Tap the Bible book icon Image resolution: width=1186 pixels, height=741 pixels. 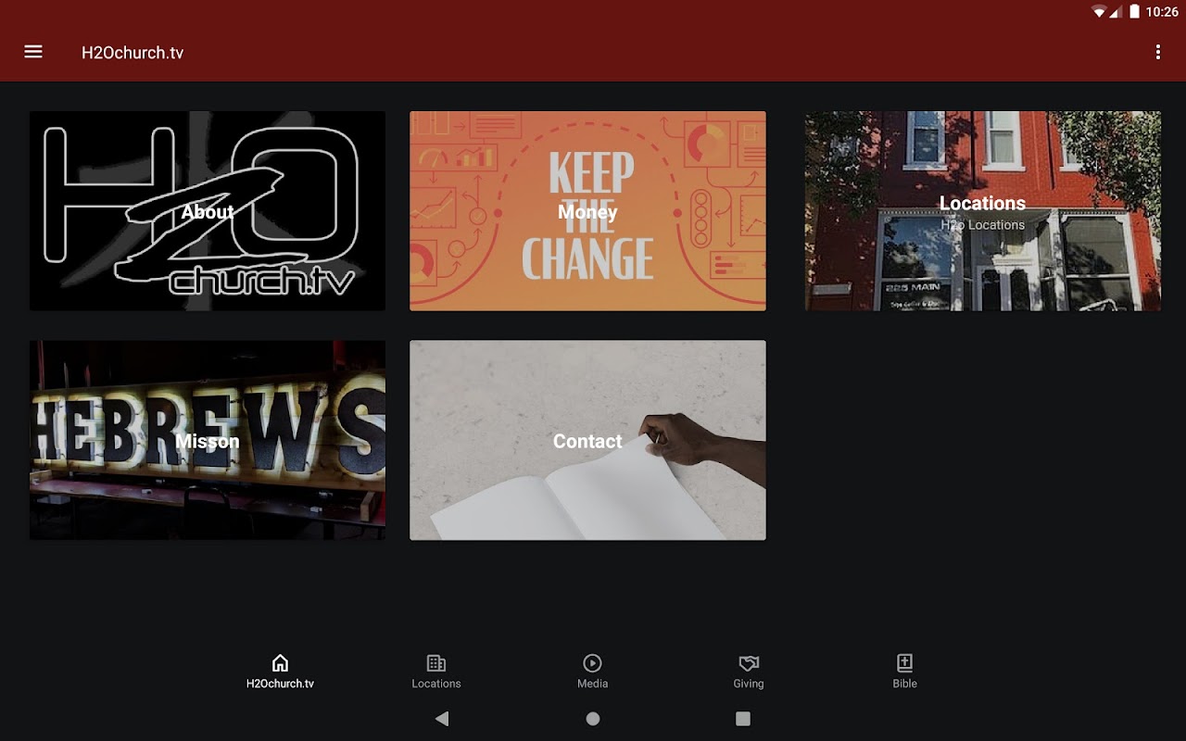coord(905,663)
